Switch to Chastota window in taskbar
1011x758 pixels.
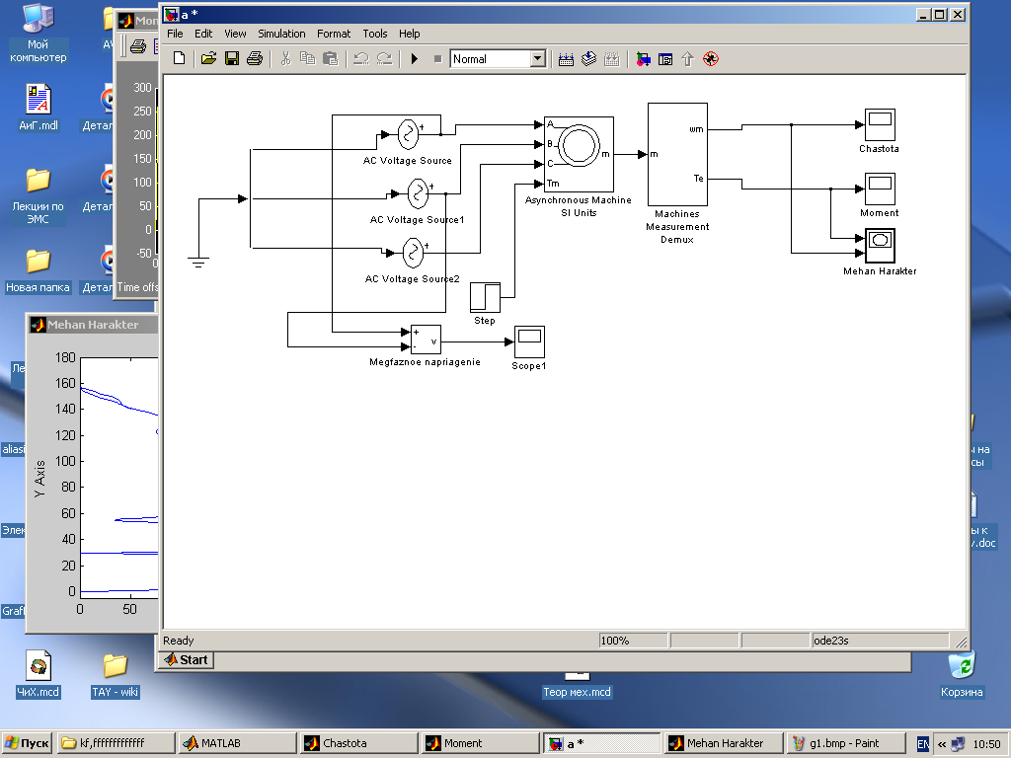358,743
